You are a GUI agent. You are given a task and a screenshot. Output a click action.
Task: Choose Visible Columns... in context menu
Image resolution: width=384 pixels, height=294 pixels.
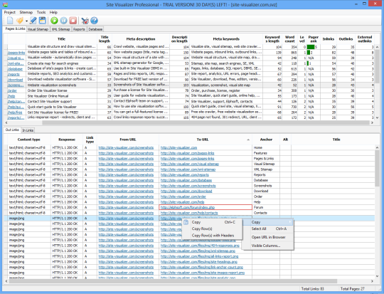(267, 246)
